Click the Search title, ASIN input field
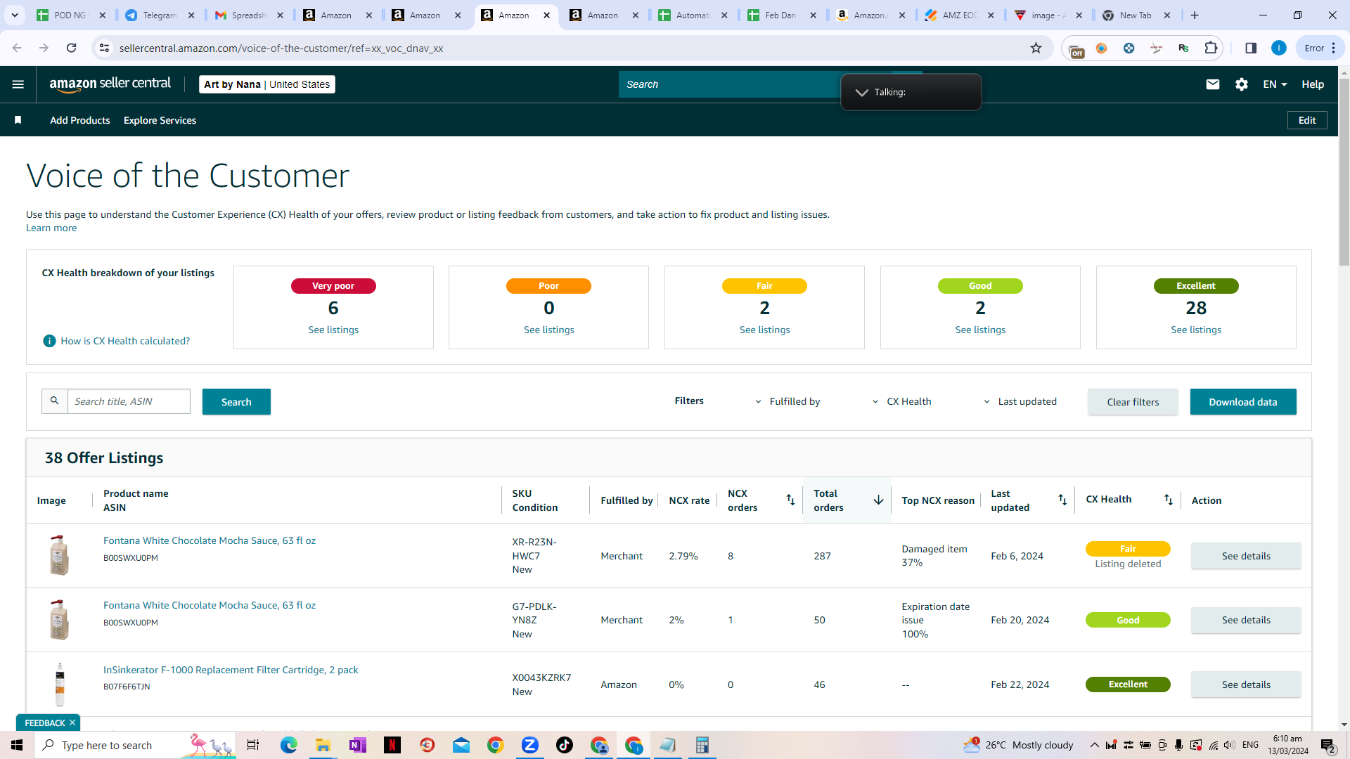This screenshot has height=759, width=1350. click(129, 401)
